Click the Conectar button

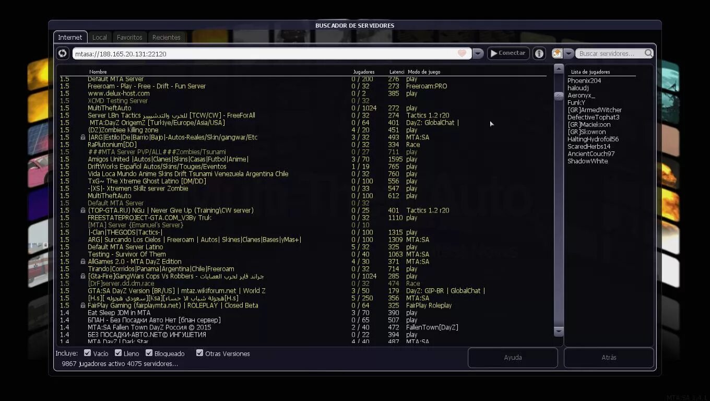pos(508,53)
